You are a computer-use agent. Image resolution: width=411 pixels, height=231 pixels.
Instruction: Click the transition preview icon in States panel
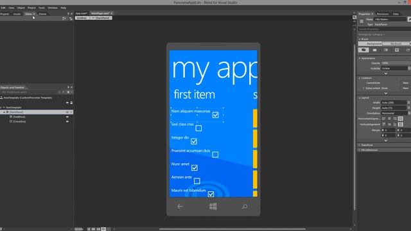click(x=71, y=19)
